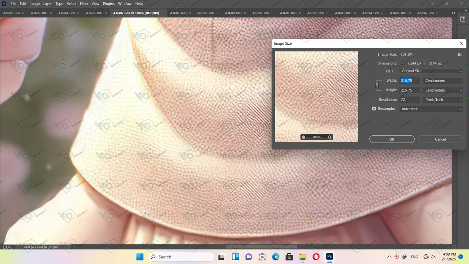Zoom in the preview with plus icon

329,137
